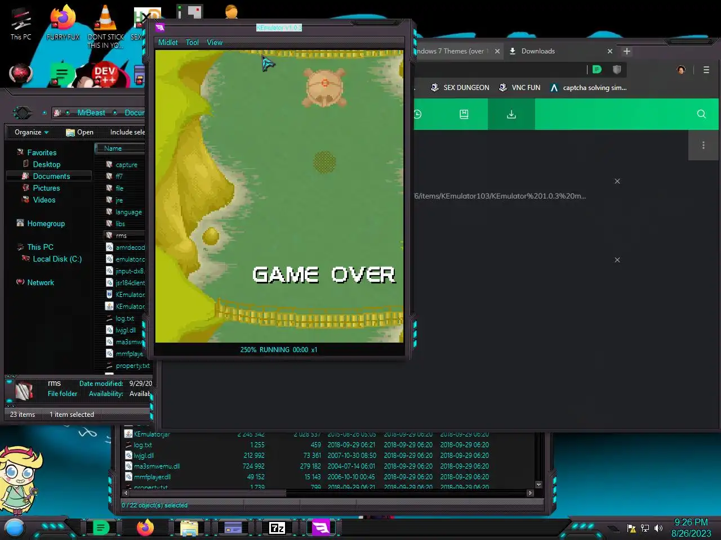The width and height of the screenshot is (721, 540).
Task: Select Videos in Explorer navigation pane
Action: pyautogui.click(x=44, y=200)
